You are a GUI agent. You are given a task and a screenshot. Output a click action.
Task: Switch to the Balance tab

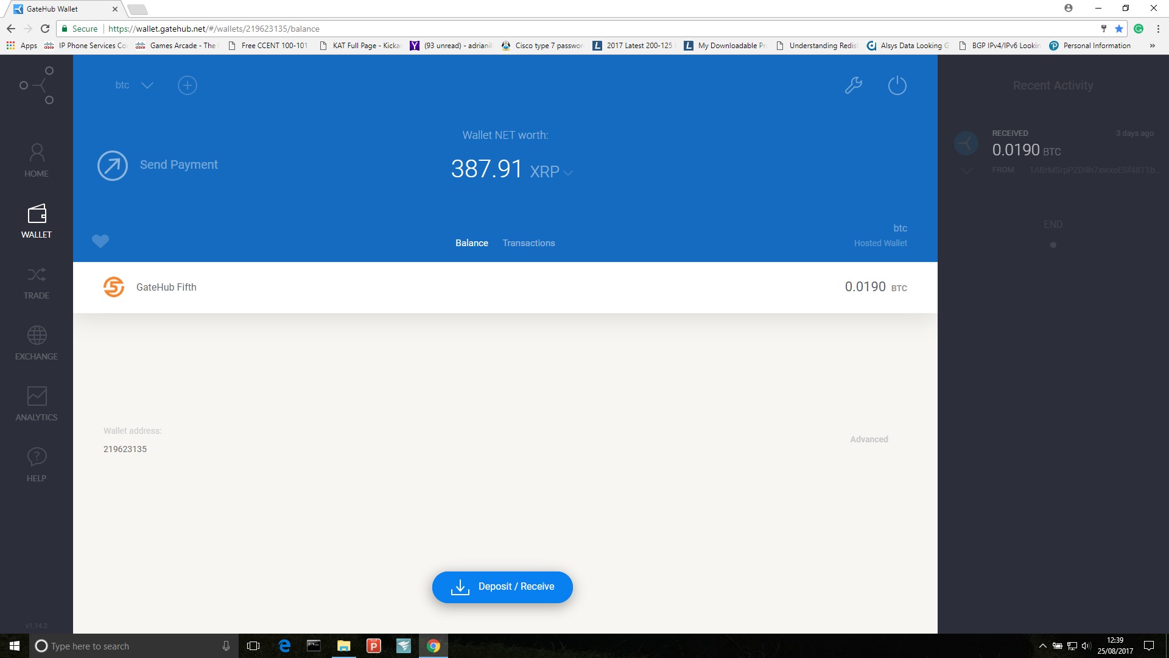pyautogui.click(x=472, y=243)
